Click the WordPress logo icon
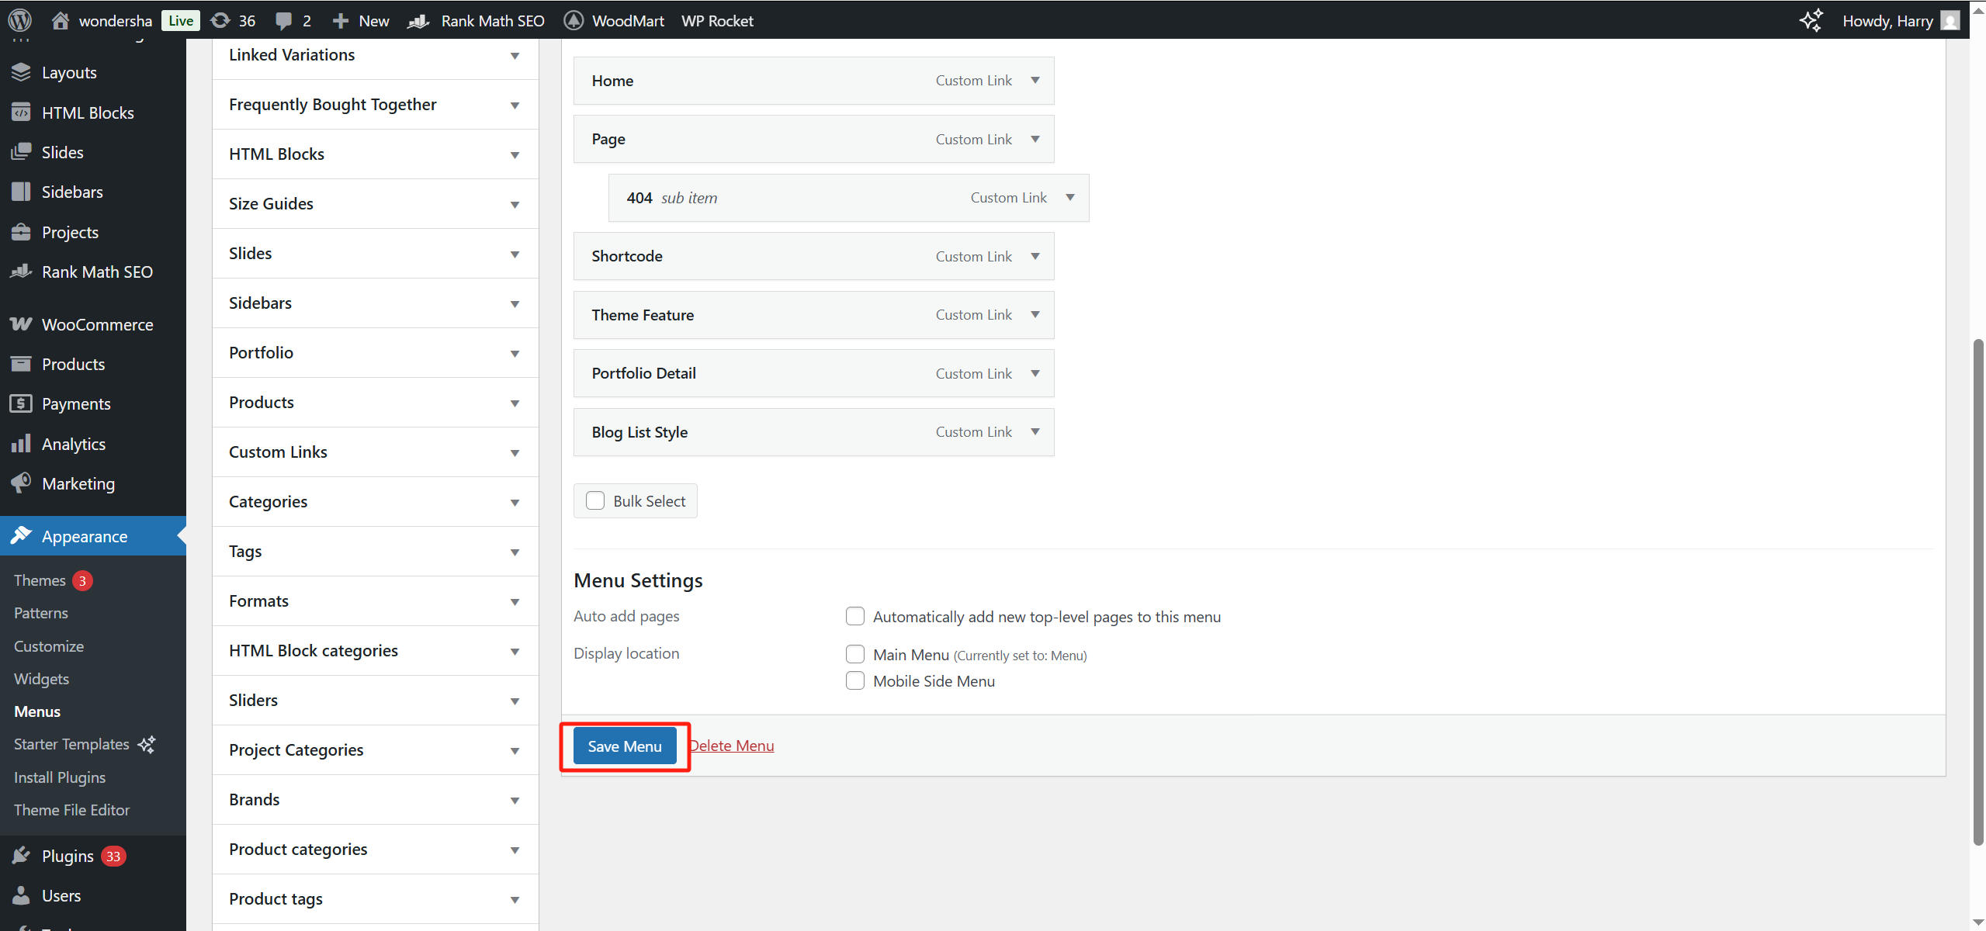The height and width of the screenshot is (931, 1986). pyautogui.click(x=20, y=20)
